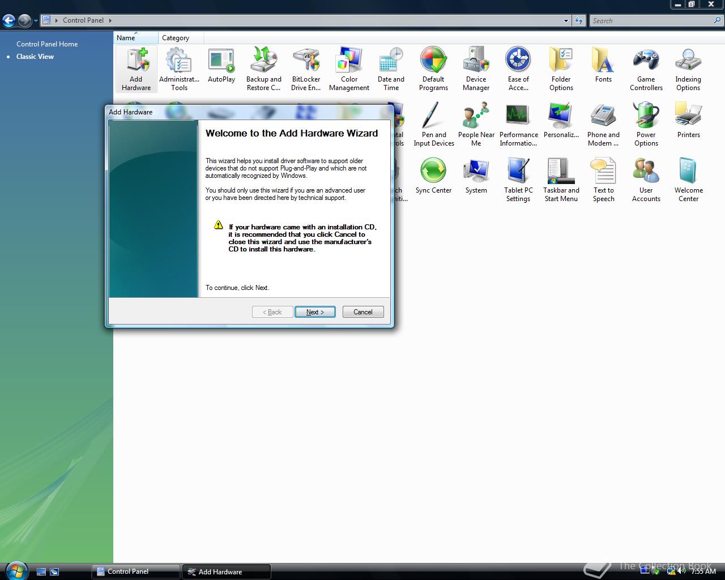
Task: Click the volume speaker tray icon
Action: point(681,571)
